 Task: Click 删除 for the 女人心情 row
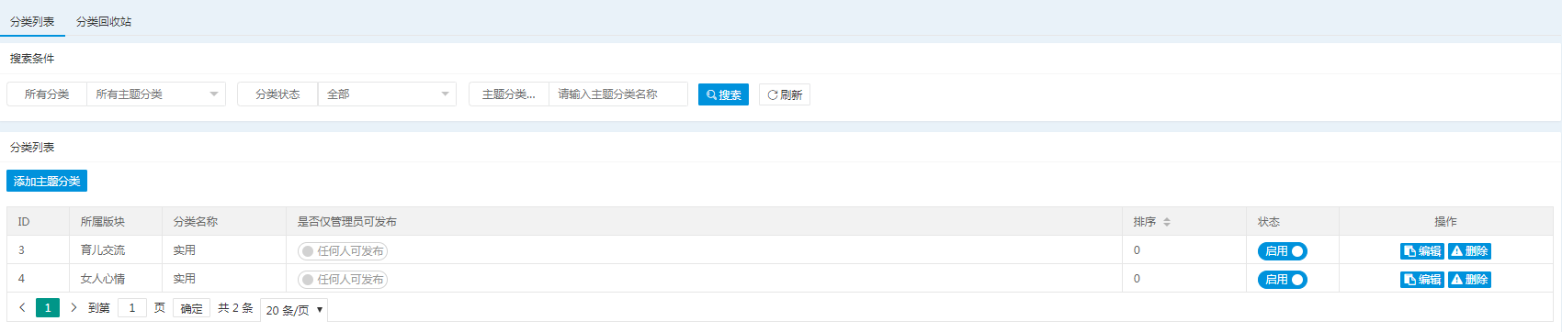(x=1469, y=279)
